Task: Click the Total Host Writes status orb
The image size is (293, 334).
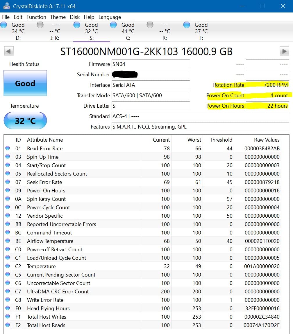Action: pyautogui.click(x=8, y=316)
